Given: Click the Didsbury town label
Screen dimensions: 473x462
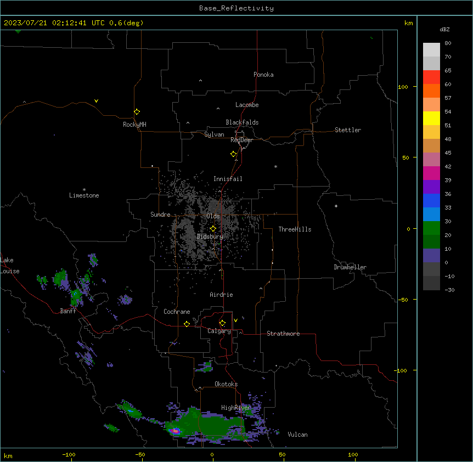Looking at the screenshot, I should pos(210,236).
